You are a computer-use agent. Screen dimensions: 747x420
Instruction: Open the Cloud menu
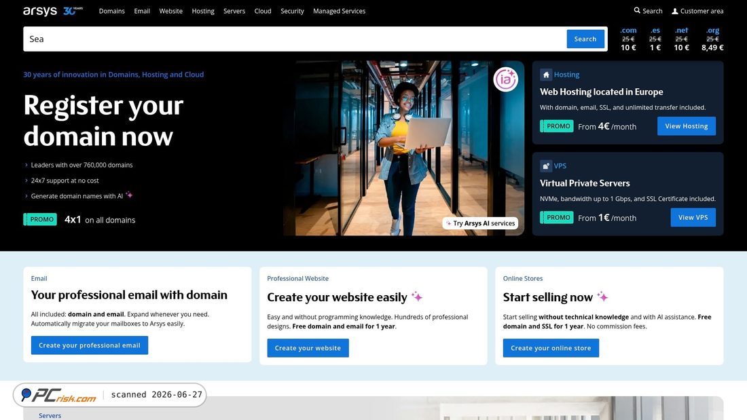click(x=263, y=11)
